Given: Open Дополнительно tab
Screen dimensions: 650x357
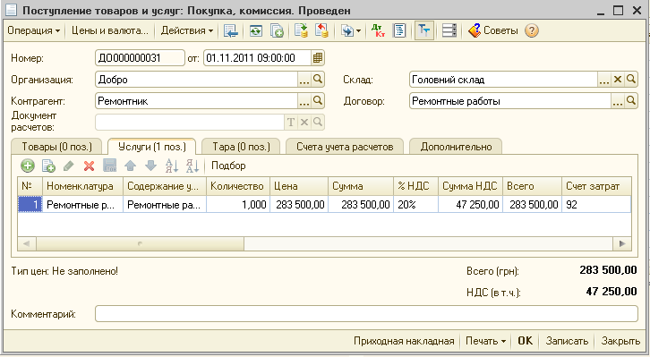Looking at the screenshot, I should click(x=456, y=147).
